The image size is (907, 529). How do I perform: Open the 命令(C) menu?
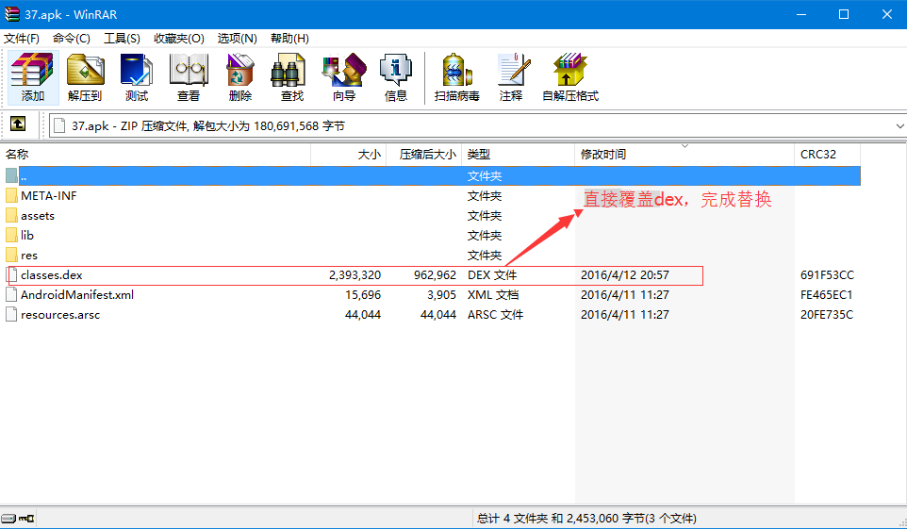click(x=71, y=39)
